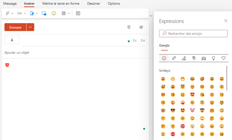
Task: Click the apps add-ins icon in toolbar
Action: click(x=78, y=13)
